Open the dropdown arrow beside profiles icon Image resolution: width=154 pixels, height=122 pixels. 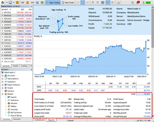click(14, 3)
